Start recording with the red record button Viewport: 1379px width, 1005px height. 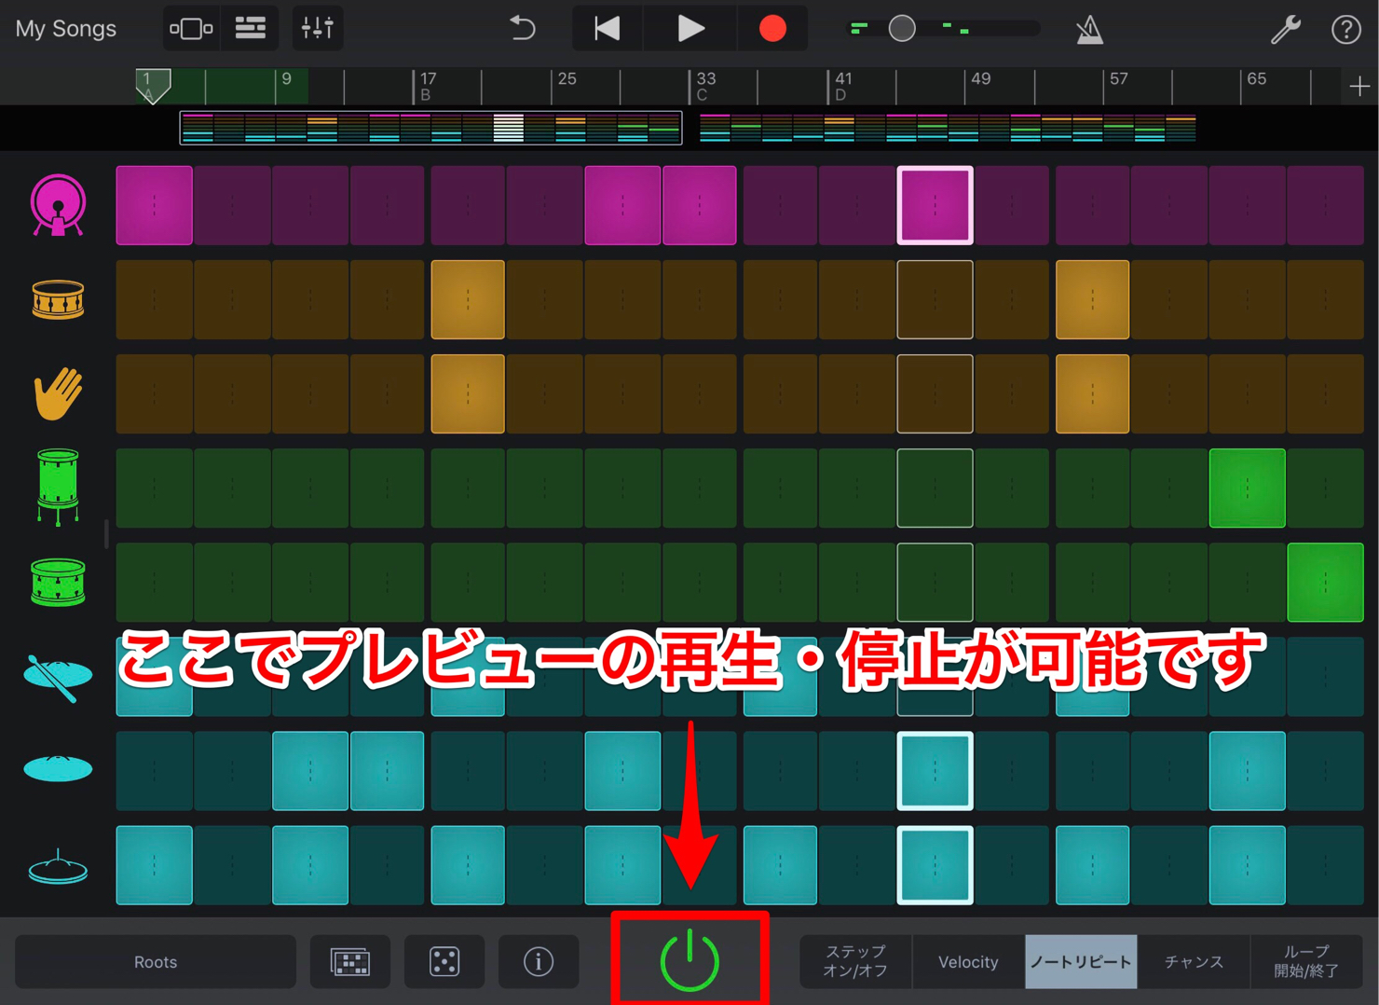tap(772, 29)
